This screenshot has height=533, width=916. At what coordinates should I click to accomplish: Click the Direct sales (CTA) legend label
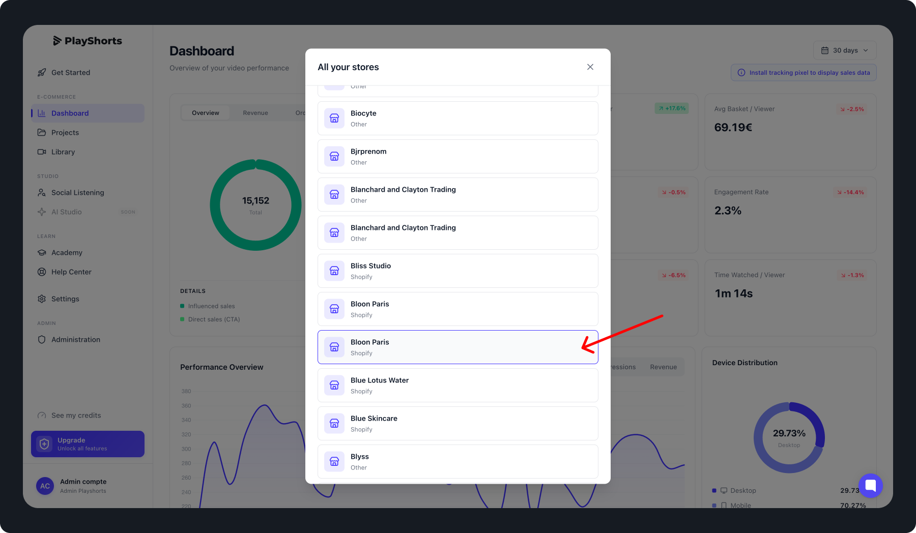(214, 319)
